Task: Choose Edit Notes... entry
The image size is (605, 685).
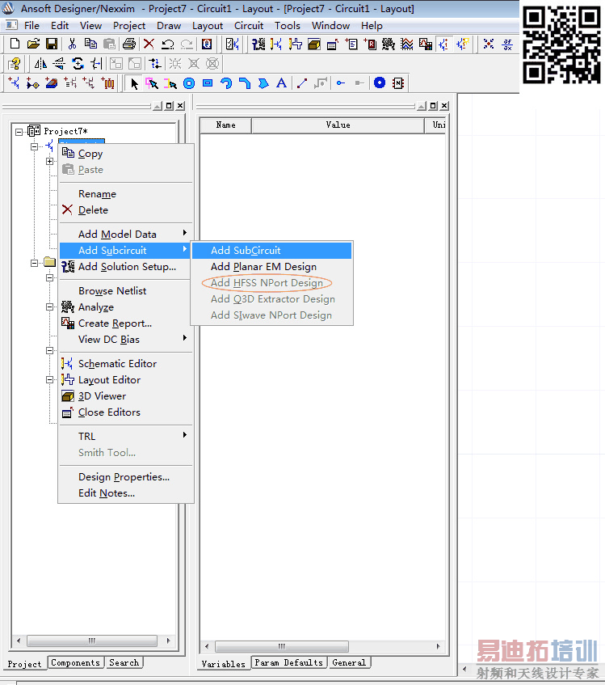Action: (x=126, y=493)
